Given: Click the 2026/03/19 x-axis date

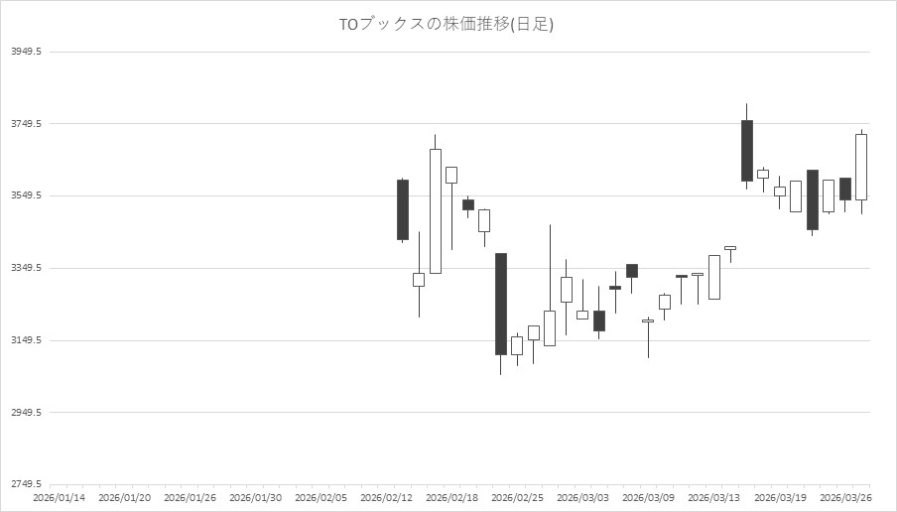Looking at the screenshot, I should [x=779, y=497].
